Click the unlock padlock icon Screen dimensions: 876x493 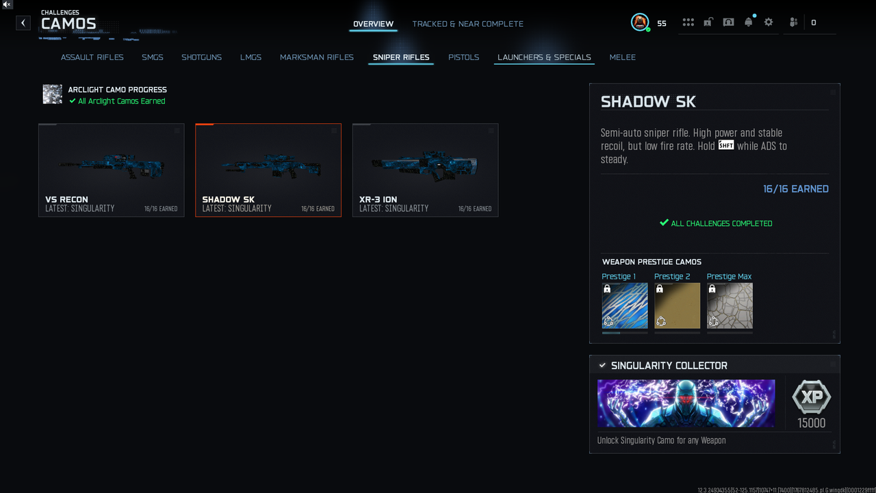coord(708,23)
